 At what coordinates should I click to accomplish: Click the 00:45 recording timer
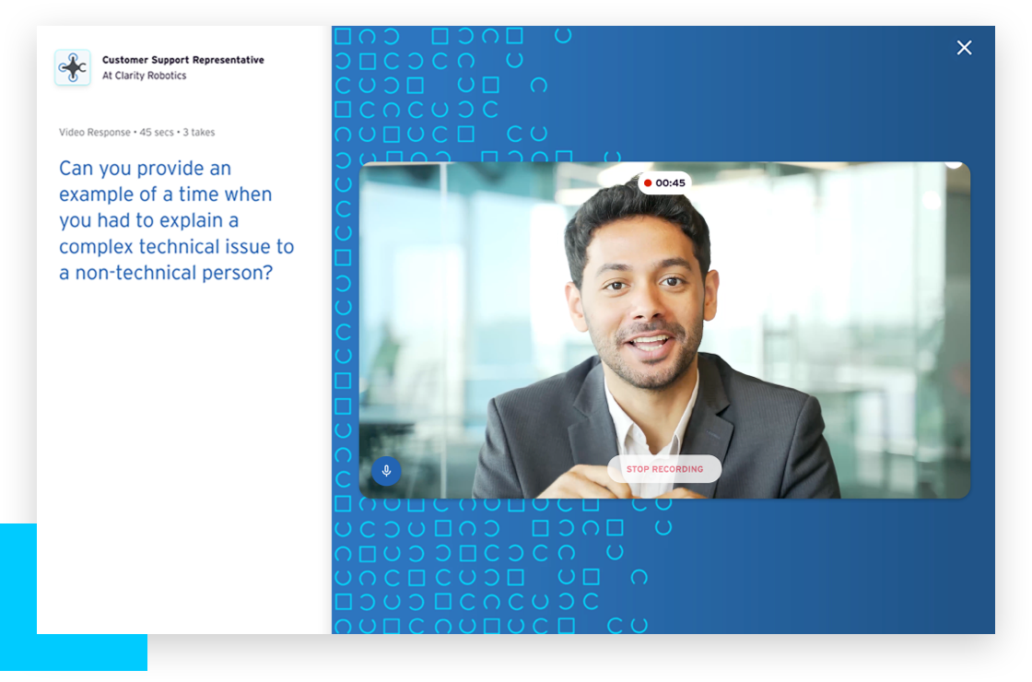(x=671, y=183)
